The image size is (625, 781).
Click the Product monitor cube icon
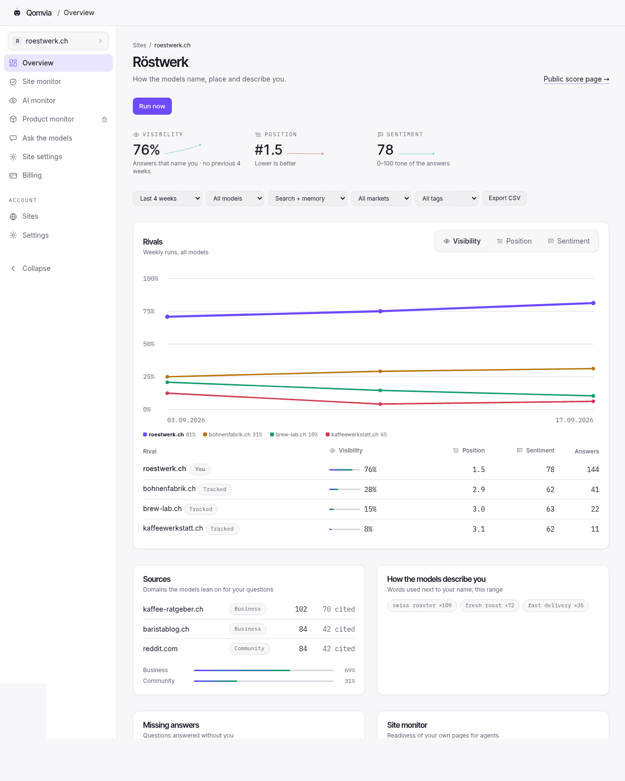(13, 119)
